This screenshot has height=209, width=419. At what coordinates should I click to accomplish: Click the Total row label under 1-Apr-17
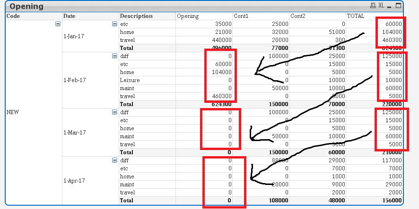coord(126,200)
